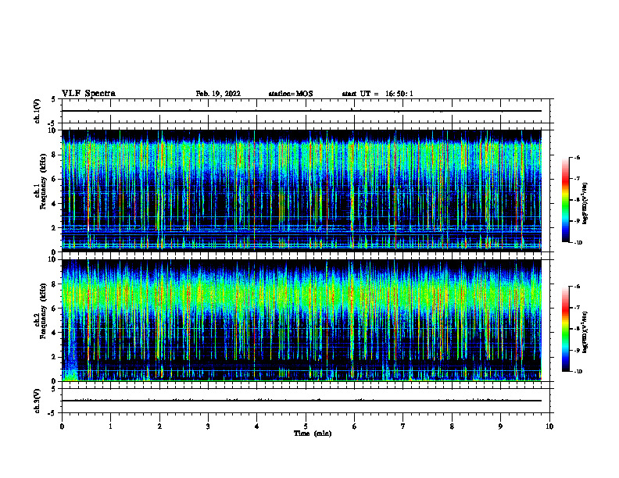Click the '10' frequency tick of ch.2 spectrogram
Image resolution: width=619 pixels, height=478 pixels.
coord(54,259)
